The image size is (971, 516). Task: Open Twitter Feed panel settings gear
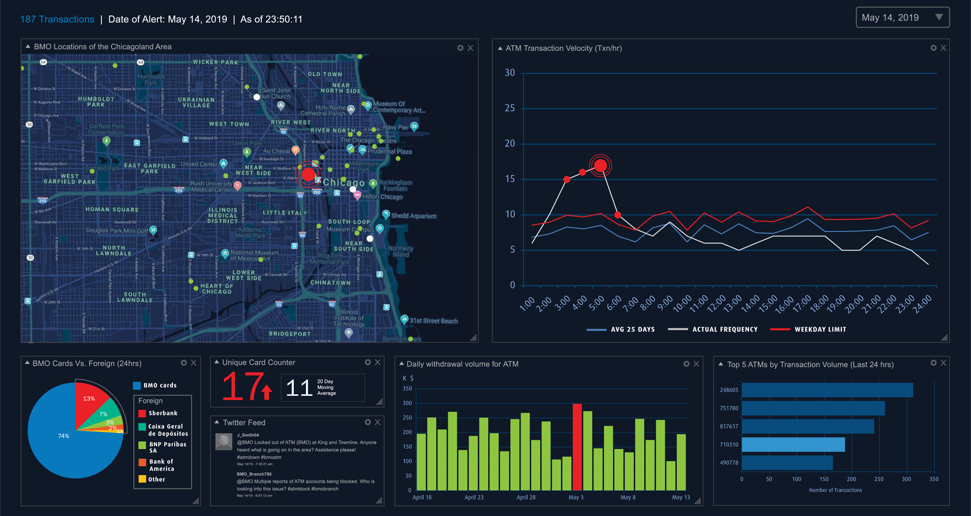tap(368, 423)
